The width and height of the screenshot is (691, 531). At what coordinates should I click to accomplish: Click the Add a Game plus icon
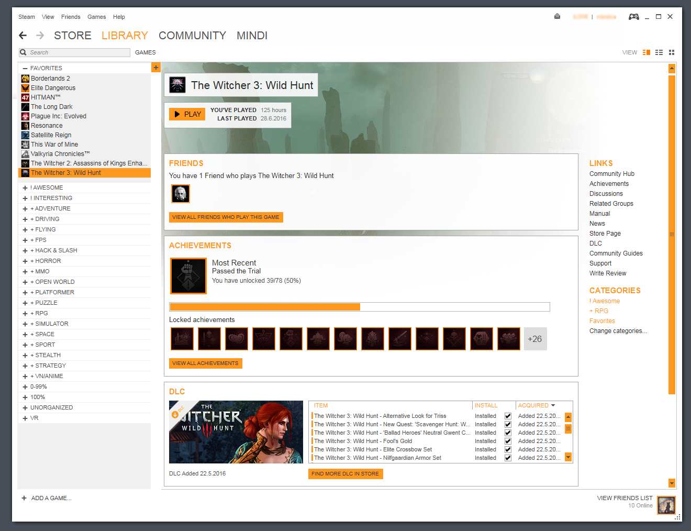point(24,498)
